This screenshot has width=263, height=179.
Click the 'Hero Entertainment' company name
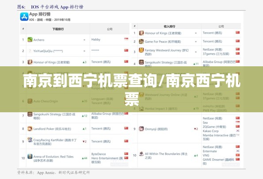[107, 160]
